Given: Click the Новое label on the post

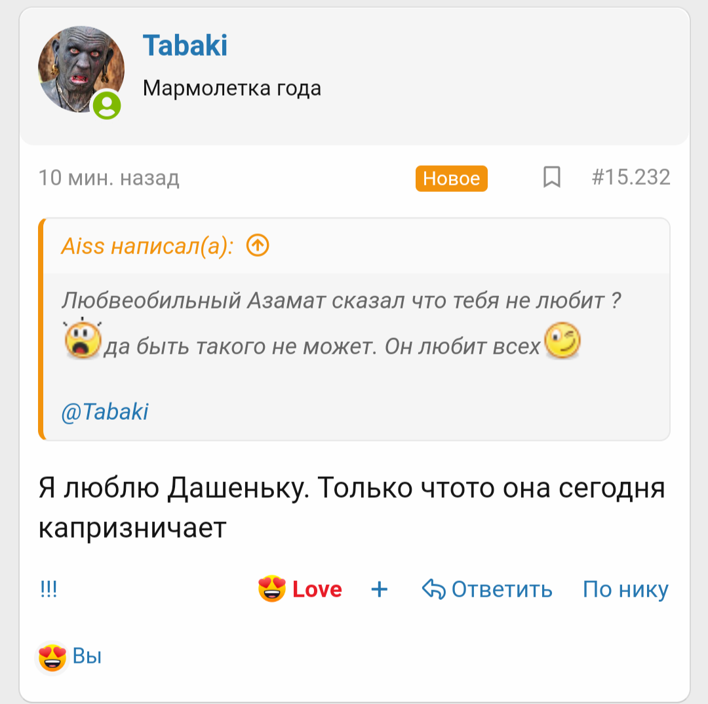Looking at the screenshot, I should (x=451, y=177).
